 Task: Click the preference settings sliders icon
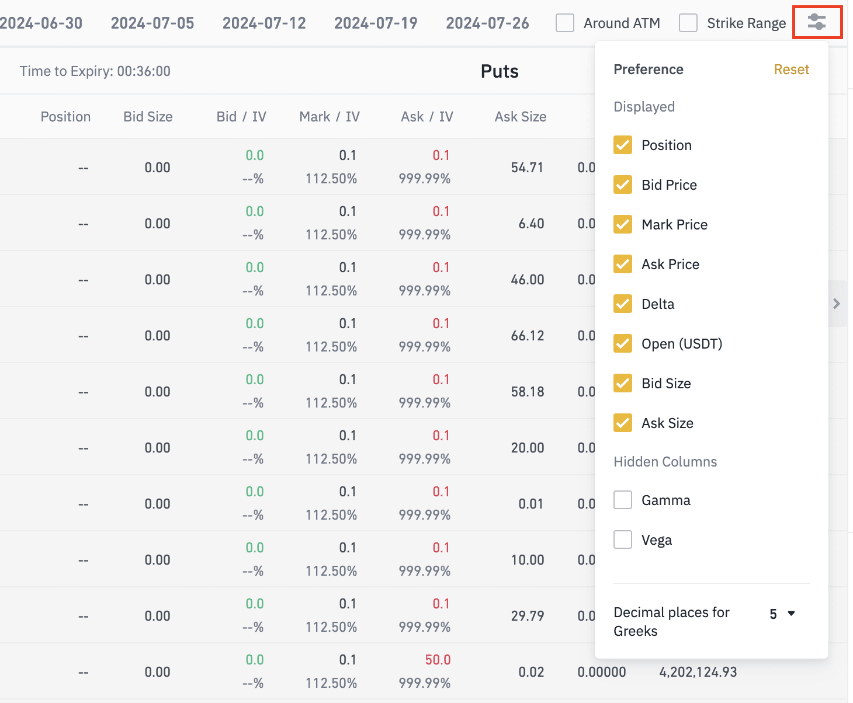pos(816,23)
